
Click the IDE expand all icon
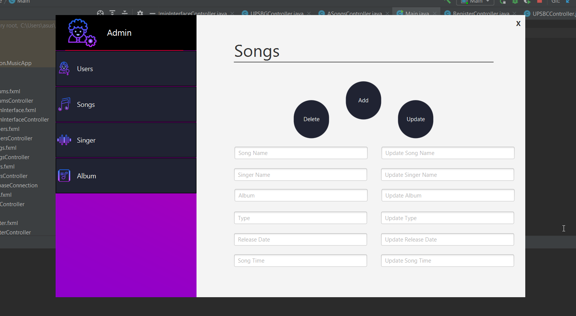[112, 13]
